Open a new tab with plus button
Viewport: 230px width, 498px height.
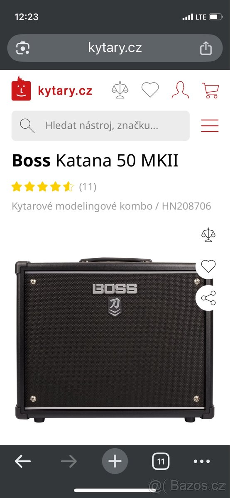(x=115, y=461)
